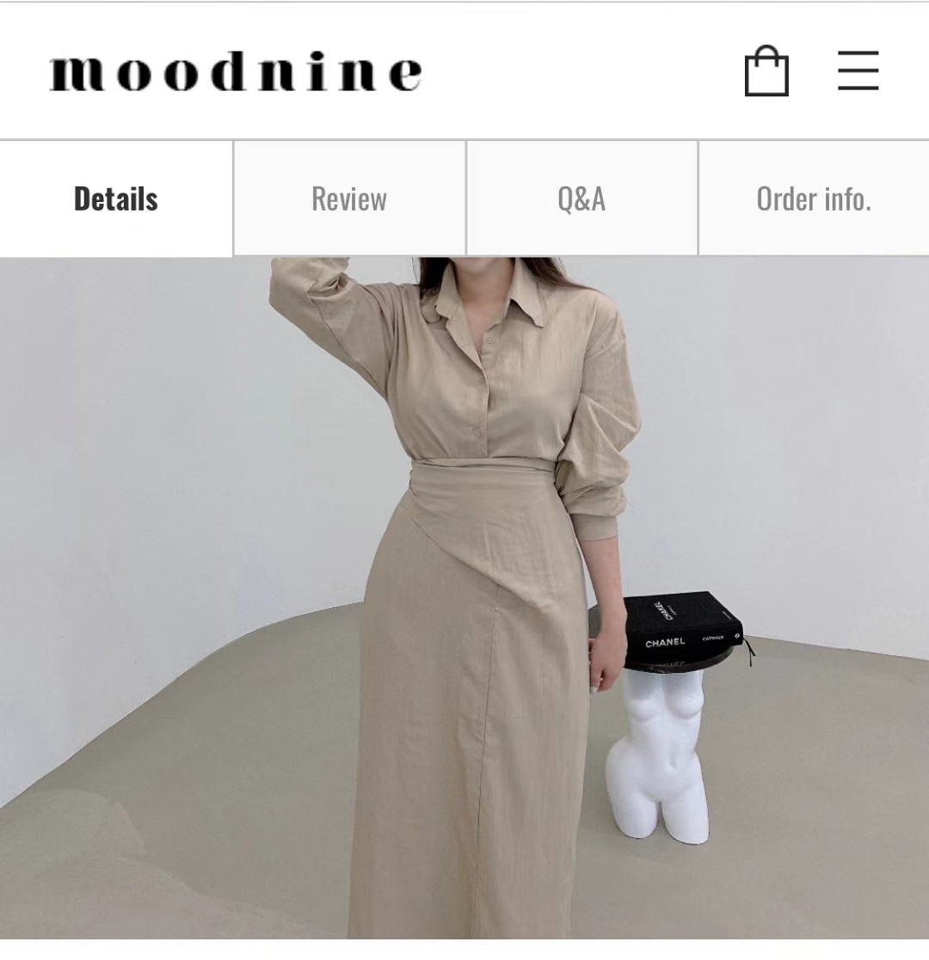929x960 pixels.
Task: Go to the moodnine homepage logo
Action: 236,72
